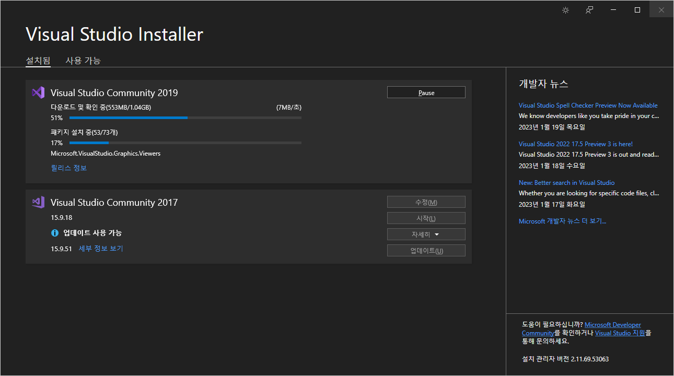
Task: Click the 'We know developers like you' summary
Action: [589, 116]
